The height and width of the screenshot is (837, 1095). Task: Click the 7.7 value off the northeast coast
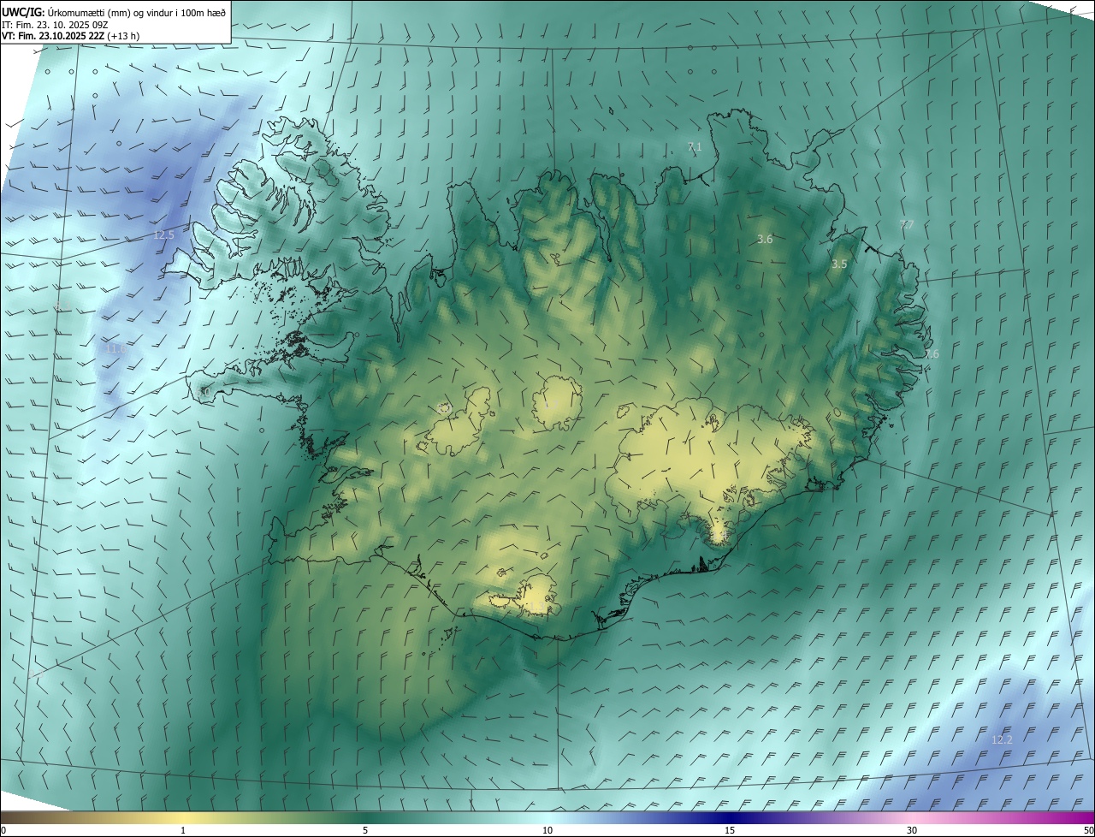(907, 224)
